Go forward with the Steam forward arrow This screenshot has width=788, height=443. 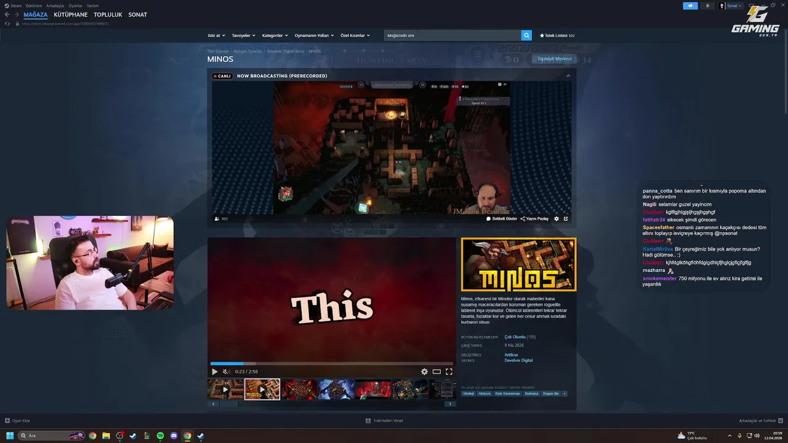[17, 15]
